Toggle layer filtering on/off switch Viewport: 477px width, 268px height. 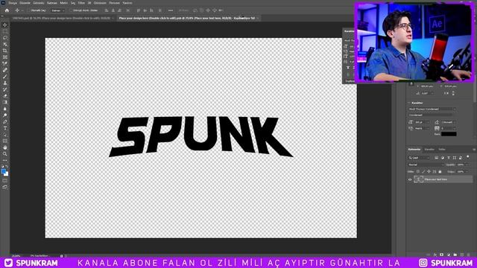pos(468,157)
